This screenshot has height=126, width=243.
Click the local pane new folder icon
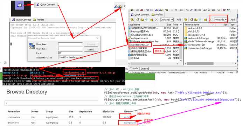(x=142, y=20)
